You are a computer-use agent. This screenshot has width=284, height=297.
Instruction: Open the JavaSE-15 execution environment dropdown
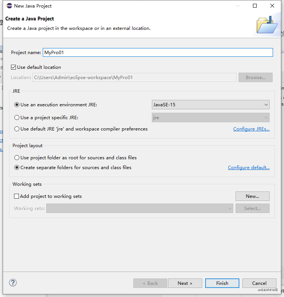pyautogui.click(x=211, y=105)
